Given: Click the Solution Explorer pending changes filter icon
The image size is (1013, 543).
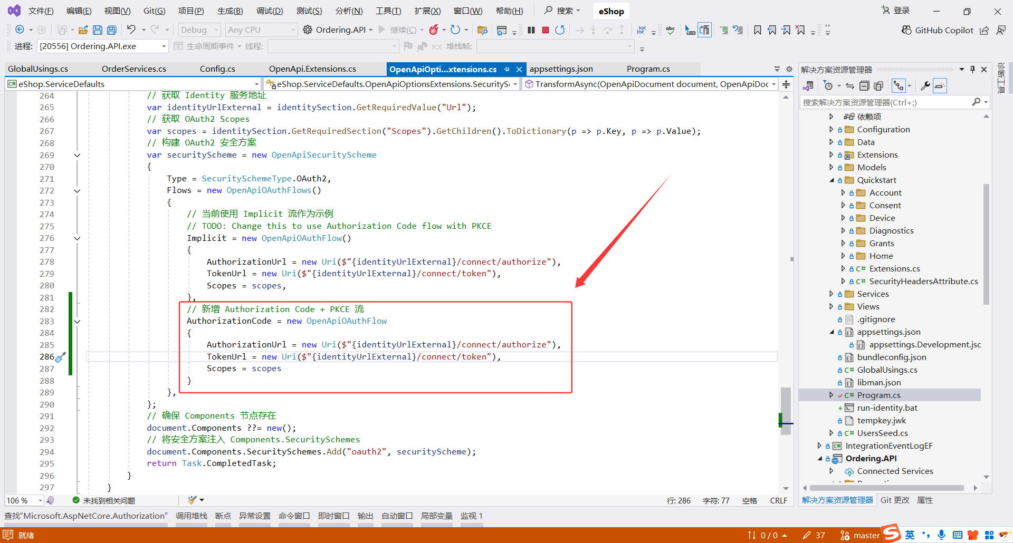Looking at the screenshot, I should 828,86.
